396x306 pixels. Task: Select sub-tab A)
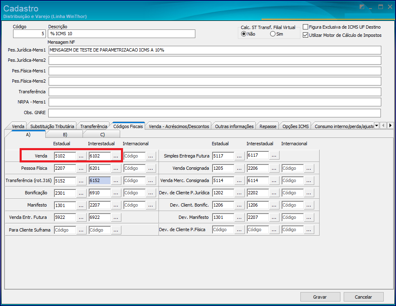pyautogui.click(x=28, y=134)
